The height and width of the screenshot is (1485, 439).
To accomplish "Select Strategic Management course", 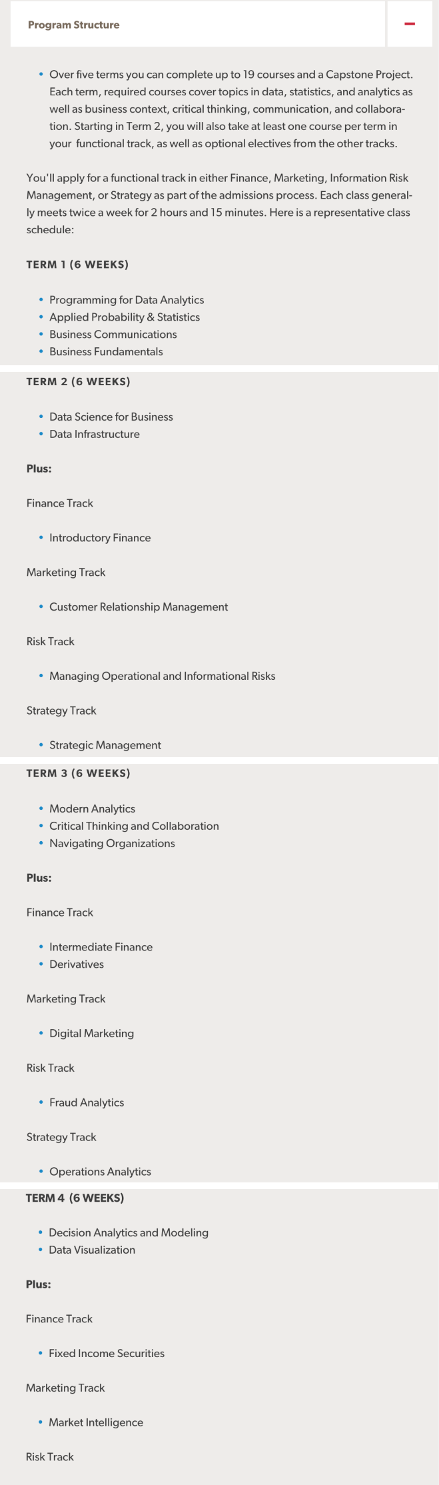I will coord(105,745).
